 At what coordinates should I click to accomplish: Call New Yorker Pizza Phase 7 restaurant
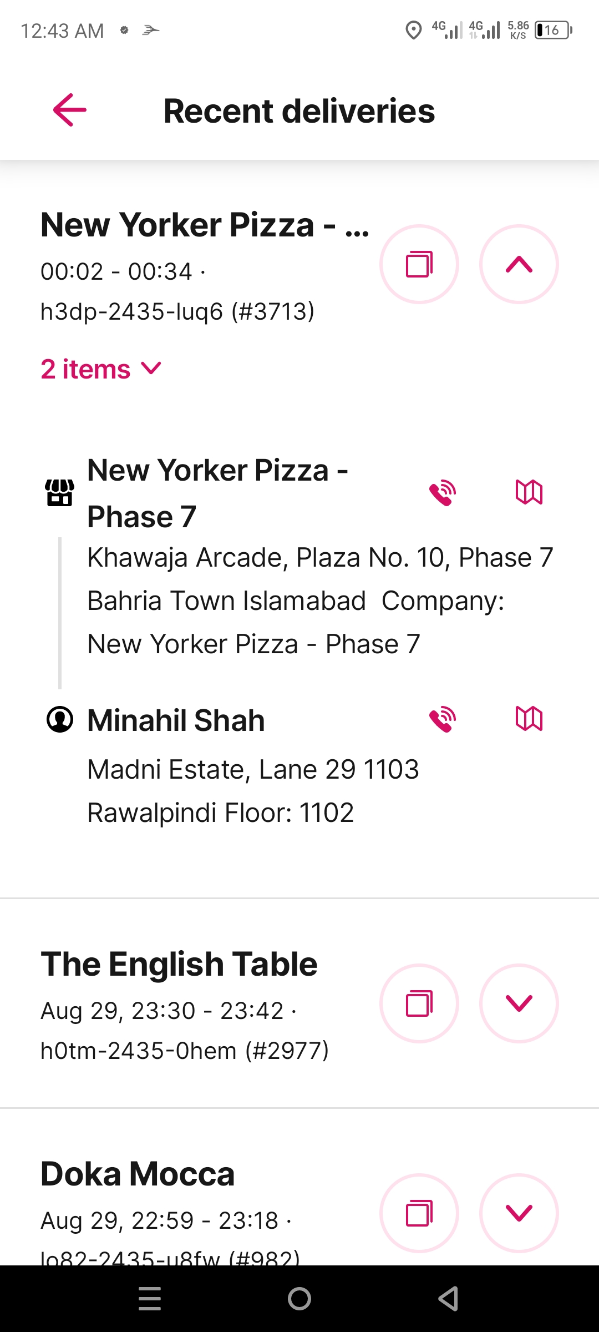(x=443, y=492)
